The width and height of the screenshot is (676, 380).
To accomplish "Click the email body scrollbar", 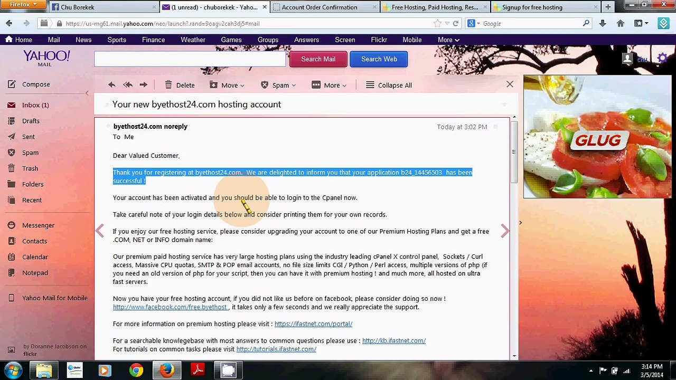I will point(514,153).
